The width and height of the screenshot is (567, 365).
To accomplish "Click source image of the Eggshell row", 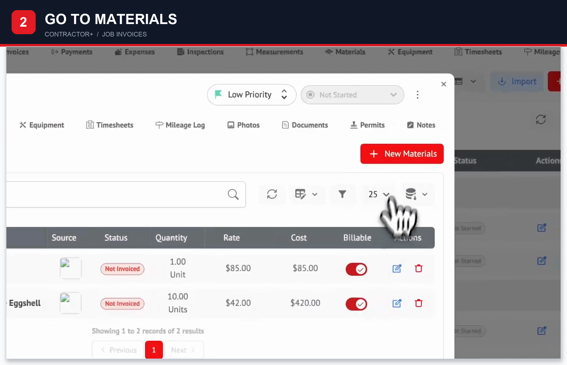I will [x=70, y=303].
